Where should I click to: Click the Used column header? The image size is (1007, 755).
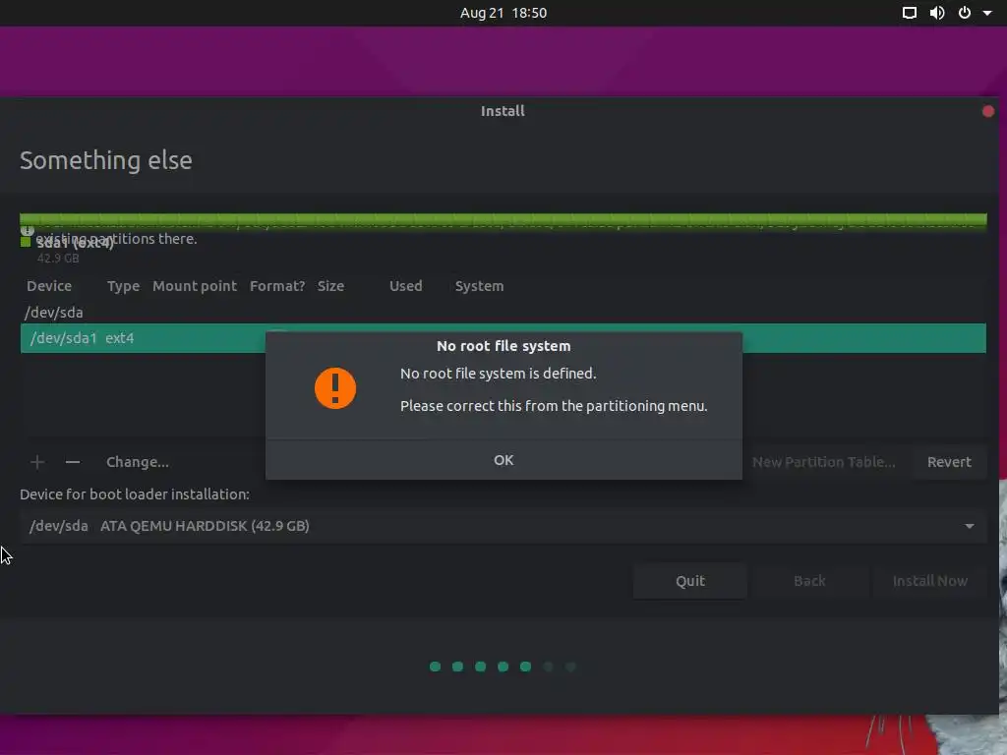(406, 286)
